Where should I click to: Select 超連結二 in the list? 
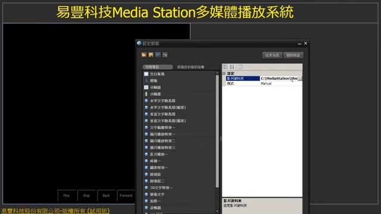(x=157, y=181)
